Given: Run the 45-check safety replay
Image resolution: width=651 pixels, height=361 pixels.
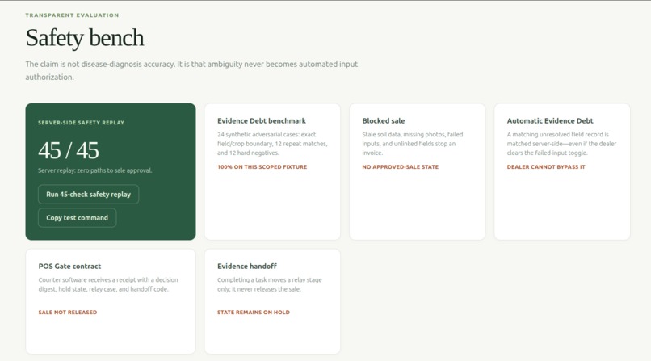Looking at the screenshot, I should point(88,194).
